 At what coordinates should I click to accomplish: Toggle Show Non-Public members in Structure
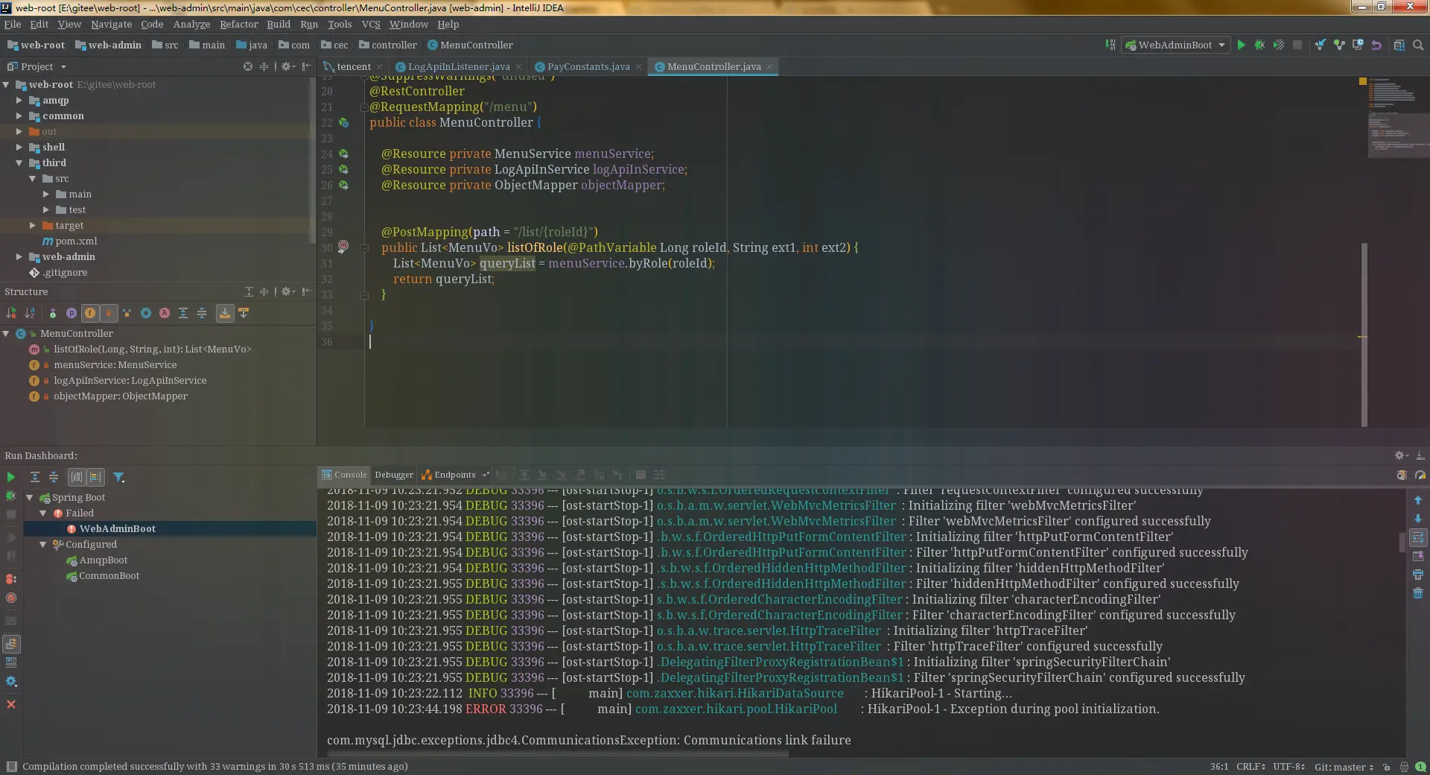pyautogui.click(x=109, y=313)
